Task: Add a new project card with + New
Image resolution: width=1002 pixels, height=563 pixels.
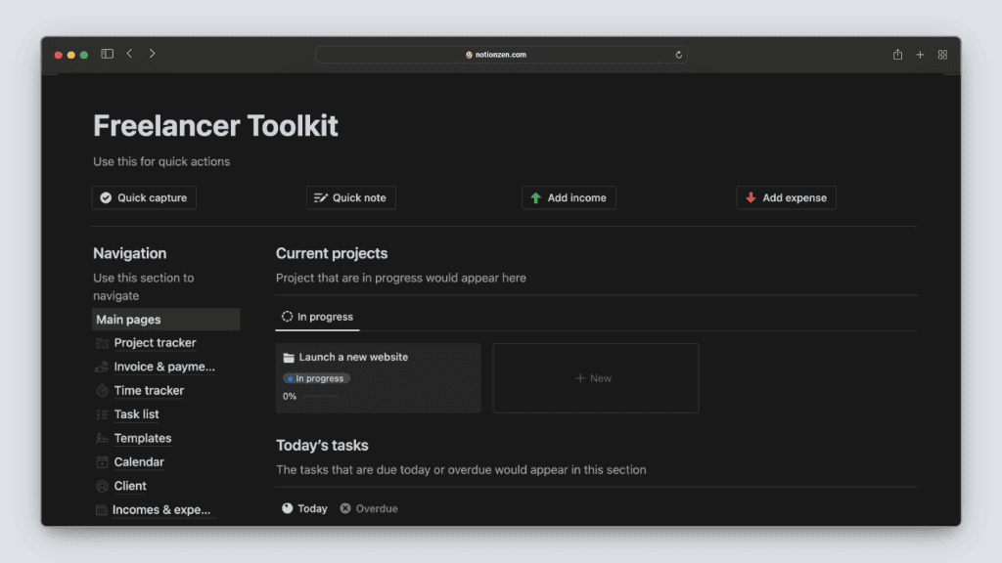Action: [595, 378]
